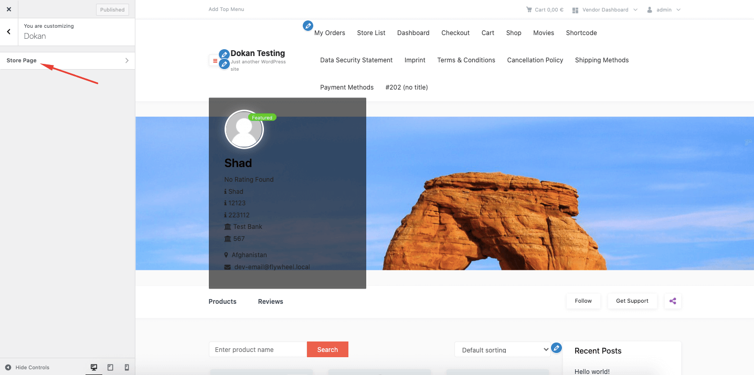This screenshot has height=375, width=754.
Task: Click the edit pencil beside Recent Posts widget
Action: [556, 348]
